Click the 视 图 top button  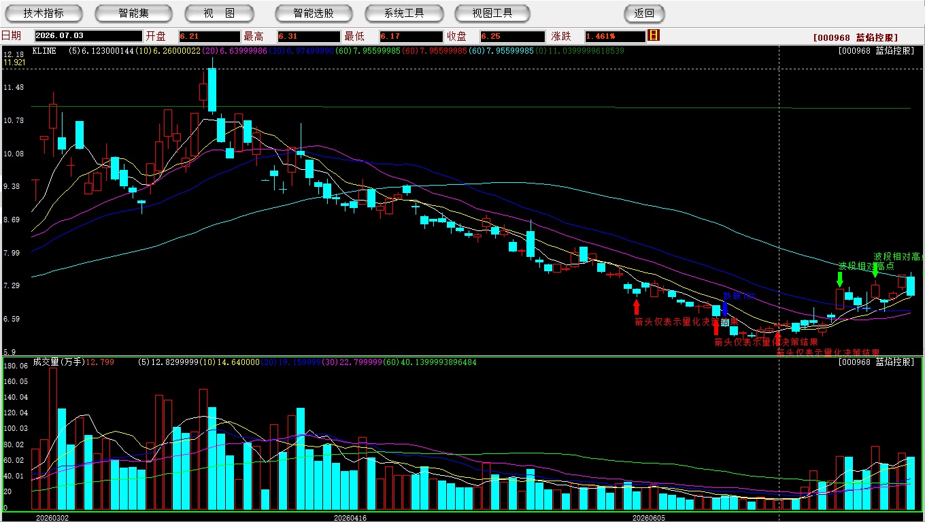219,13
